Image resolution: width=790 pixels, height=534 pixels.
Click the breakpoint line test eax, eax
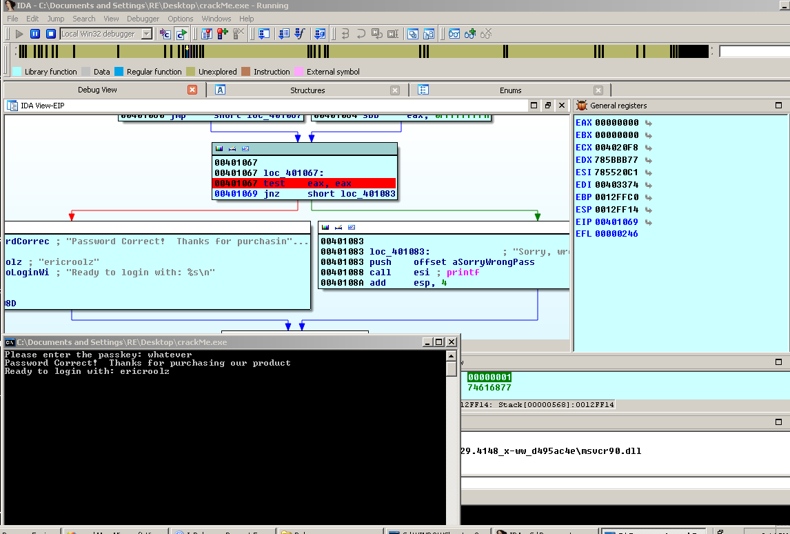303,184
